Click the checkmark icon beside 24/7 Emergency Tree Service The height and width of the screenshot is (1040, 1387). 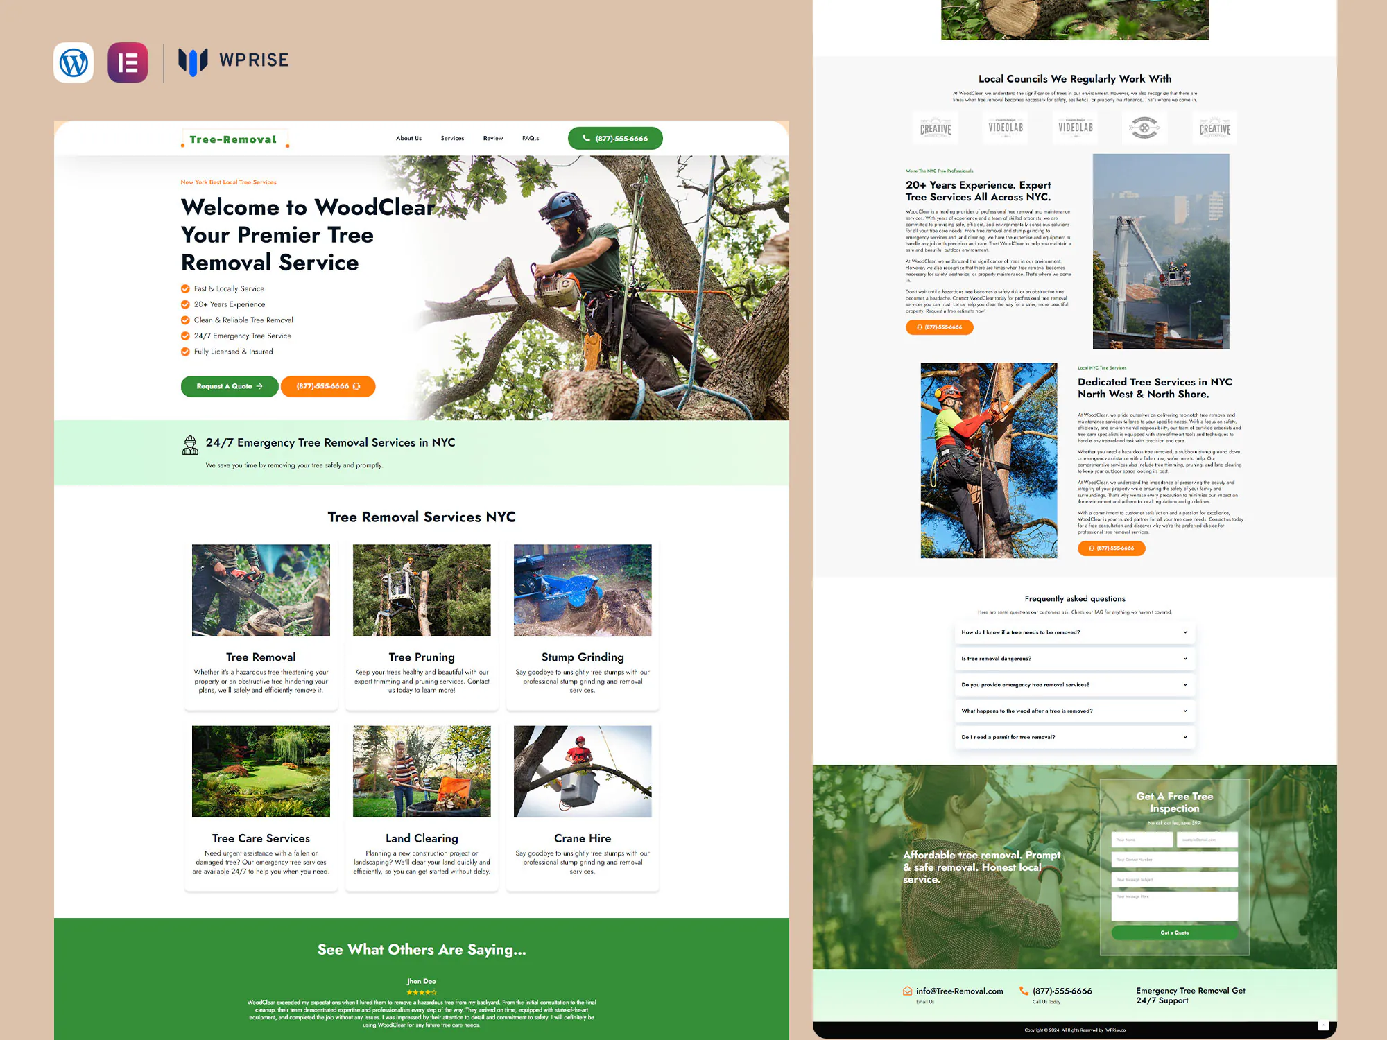(x=185, y=336)
